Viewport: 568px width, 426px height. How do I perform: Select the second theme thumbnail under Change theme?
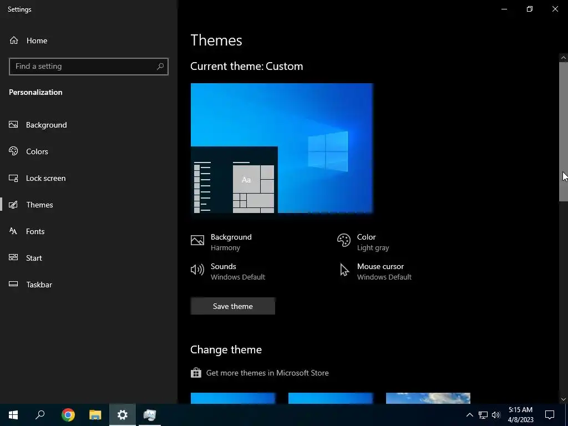click(331, 398)
